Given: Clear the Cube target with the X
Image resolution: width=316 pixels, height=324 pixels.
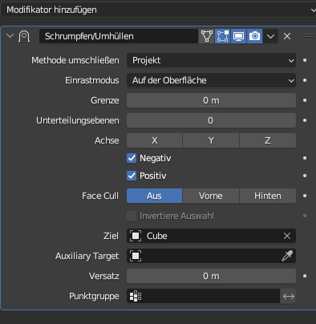Looking at the screenshot, I should click(287, 236).
